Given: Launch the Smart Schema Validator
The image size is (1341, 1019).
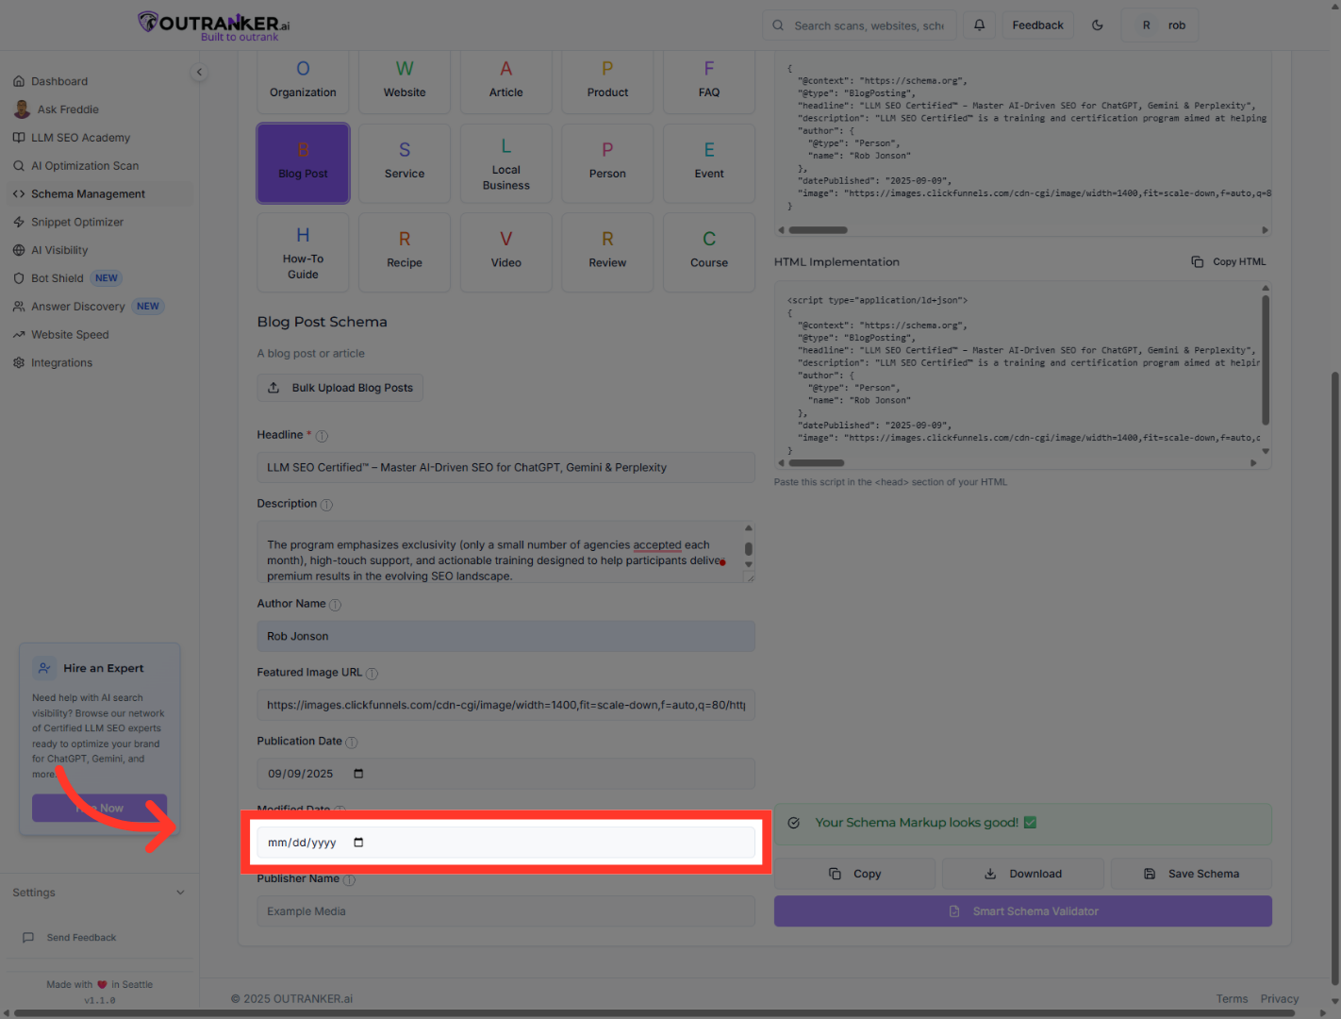Looking at the screenshot, I should click(x=1023, y=911).
